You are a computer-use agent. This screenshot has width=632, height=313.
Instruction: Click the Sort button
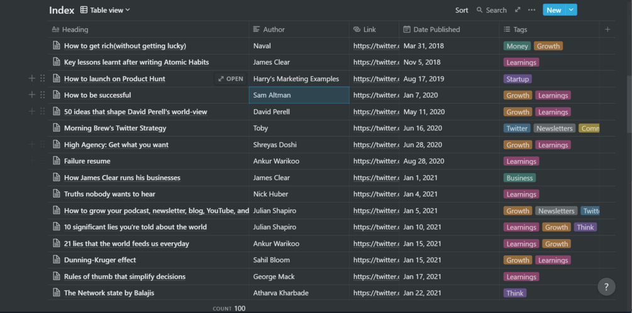(462, 10)
